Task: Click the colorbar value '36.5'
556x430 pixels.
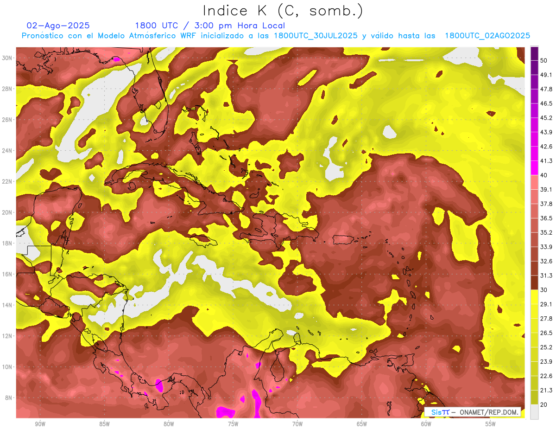Action: pos(546,218)
